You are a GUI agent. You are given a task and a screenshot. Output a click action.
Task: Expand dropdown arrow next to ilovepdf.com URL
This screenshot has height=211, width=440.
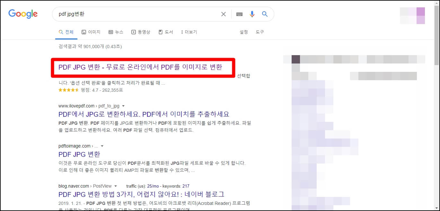(x=123, y=106)
